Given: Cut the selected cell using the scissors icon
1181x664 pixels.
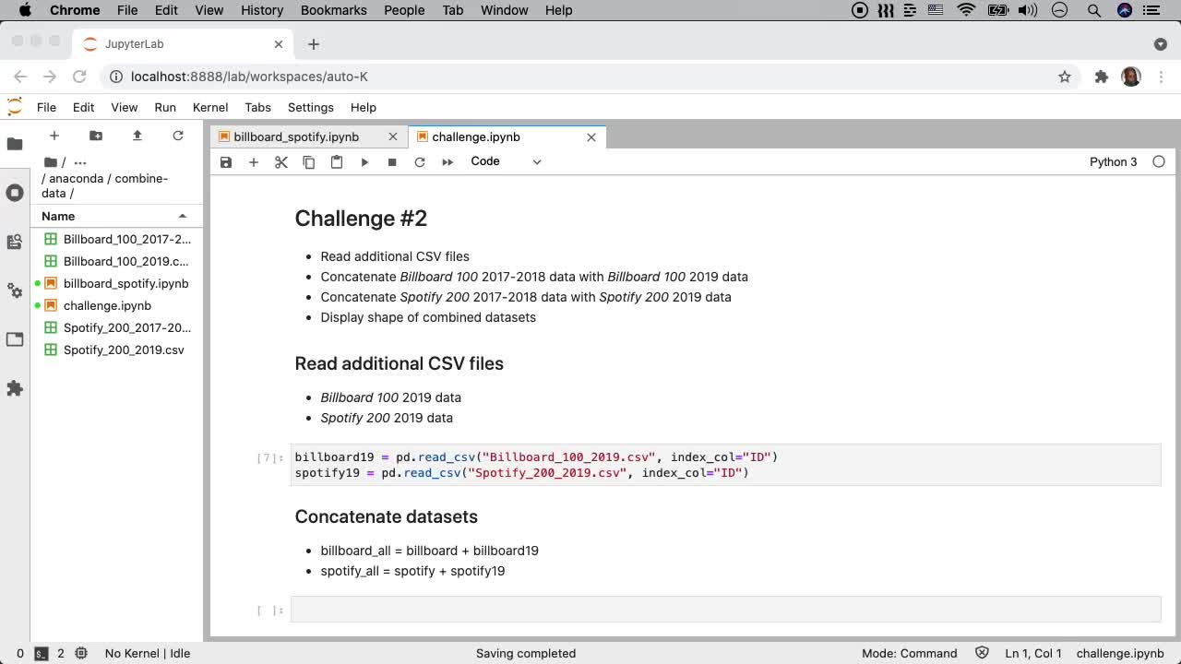Looking at the screenshot, I should click(x=281, y=162).
